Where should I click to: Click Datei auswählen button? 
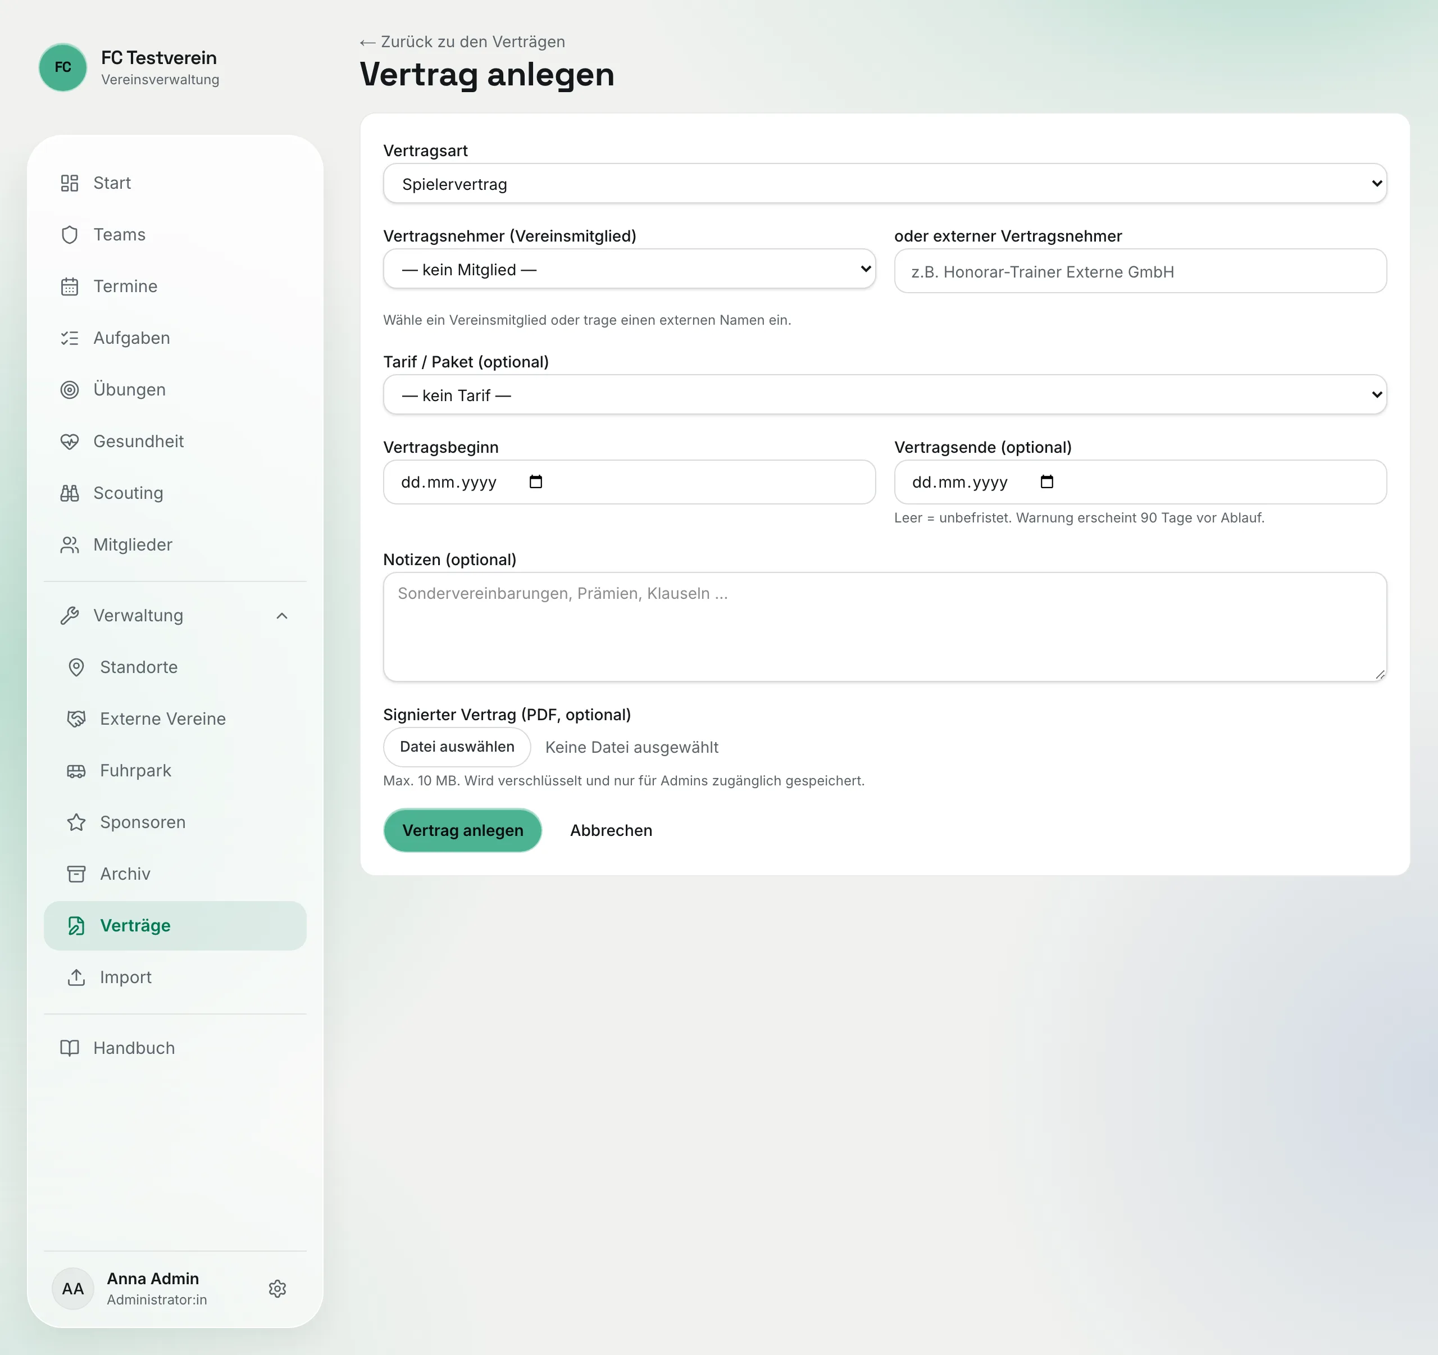point(457,747)
